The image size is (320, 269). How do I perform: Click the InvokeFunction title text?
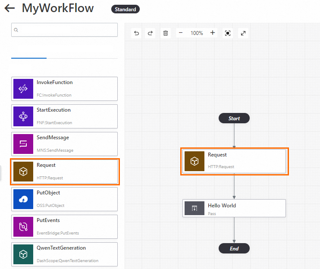54,82
